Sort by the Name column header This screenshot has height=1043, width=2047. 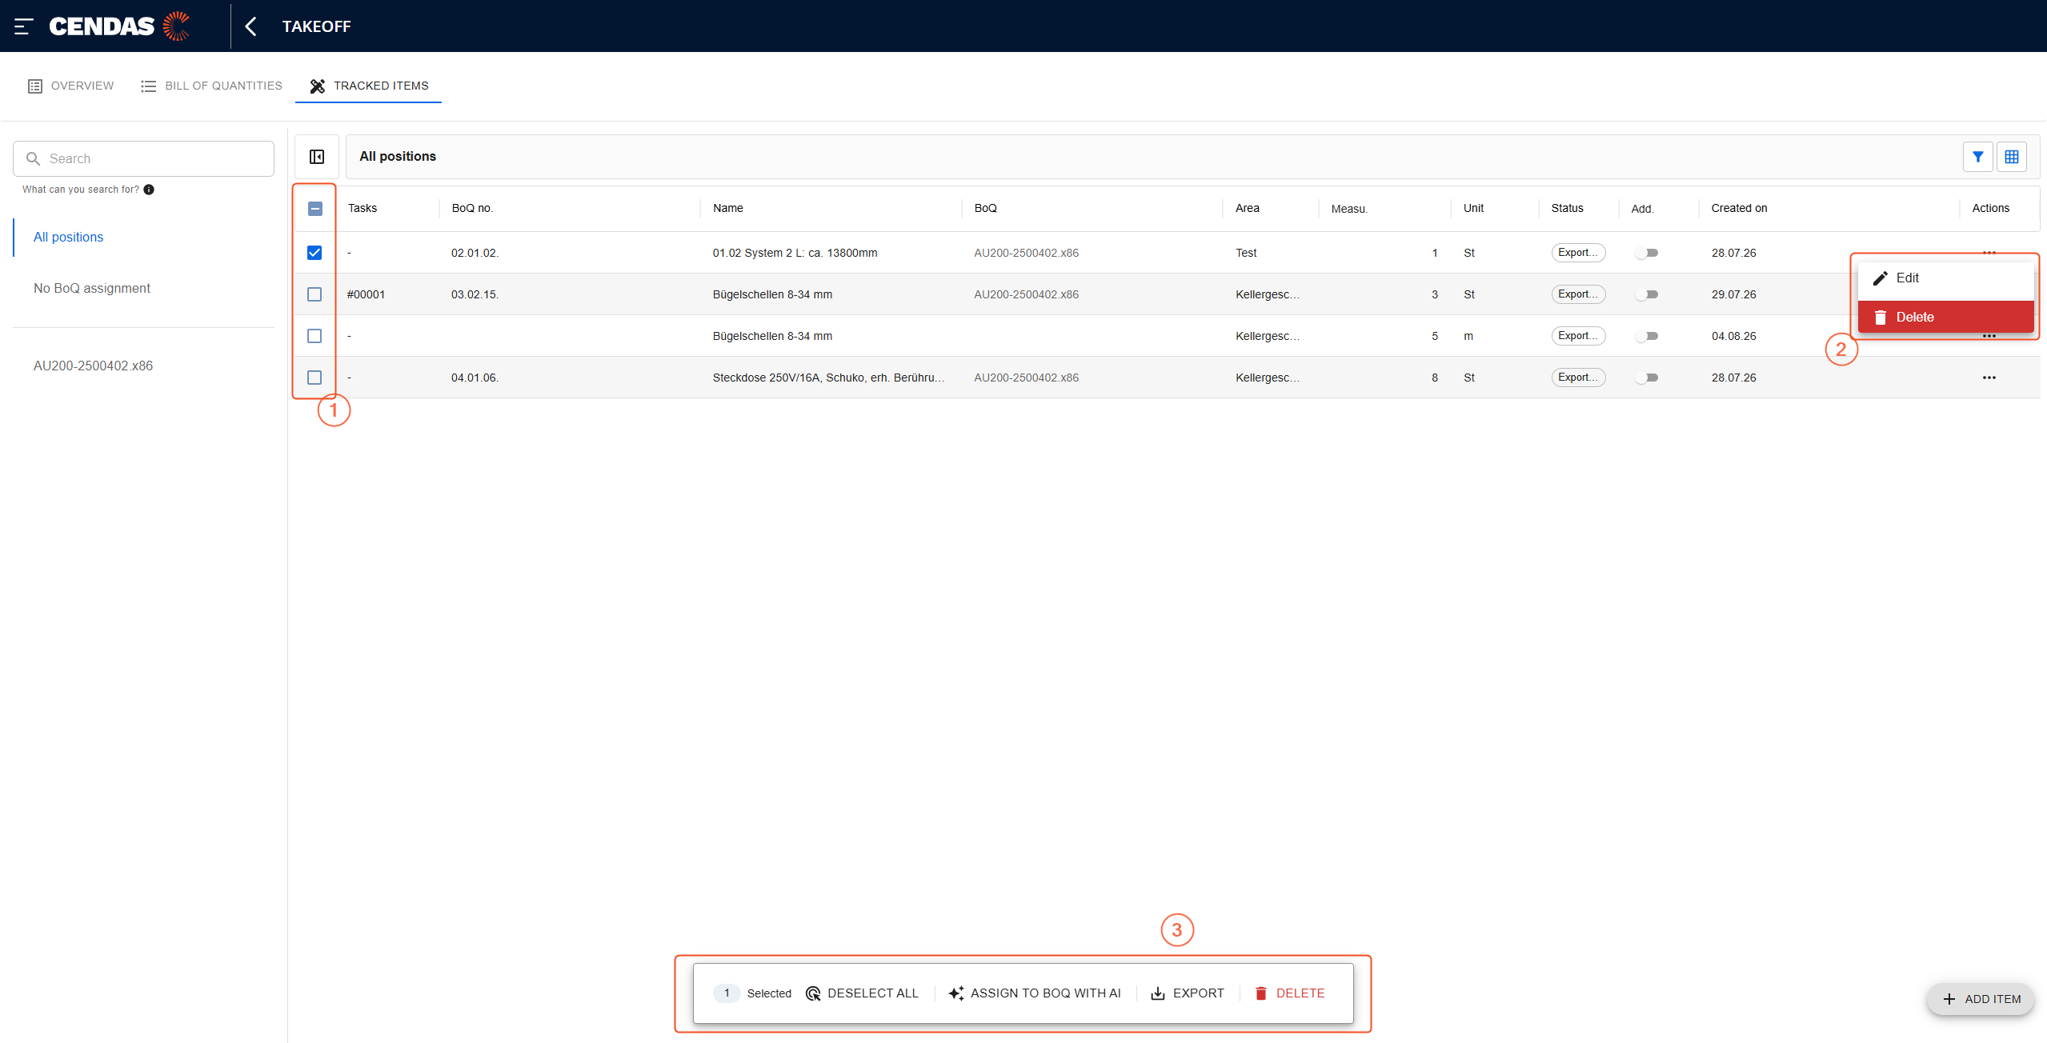pyautogui.click(x=728, y=208)
